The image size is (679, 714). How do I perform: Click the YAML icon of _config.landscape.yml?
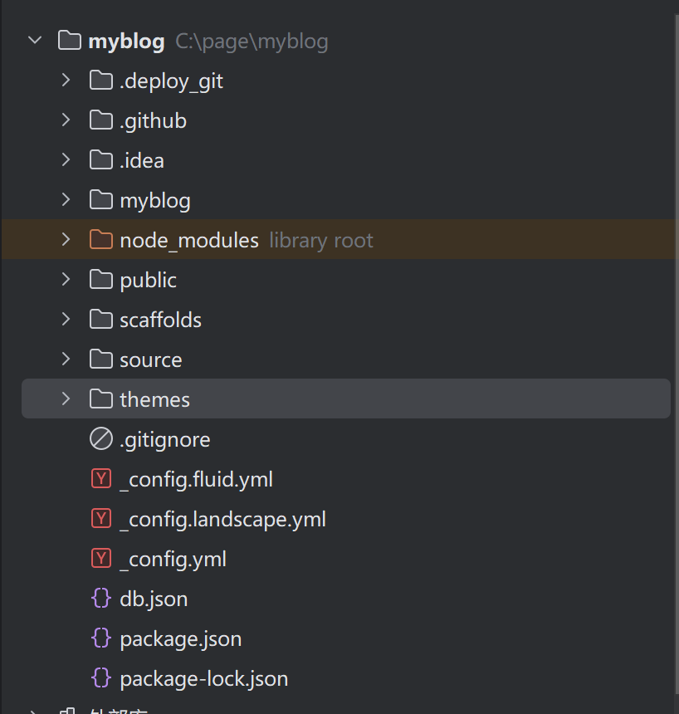101,519
